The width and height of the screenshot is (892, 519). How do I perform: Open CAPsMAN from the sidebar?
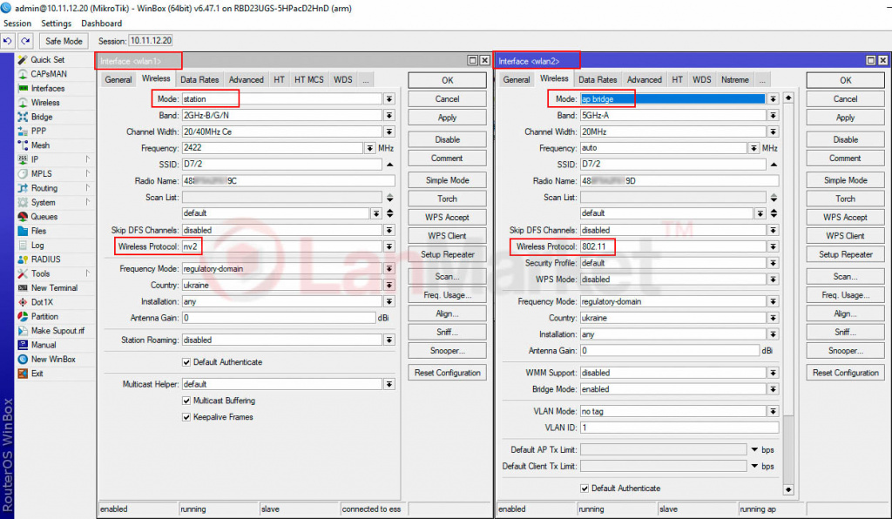click(23, 74)
